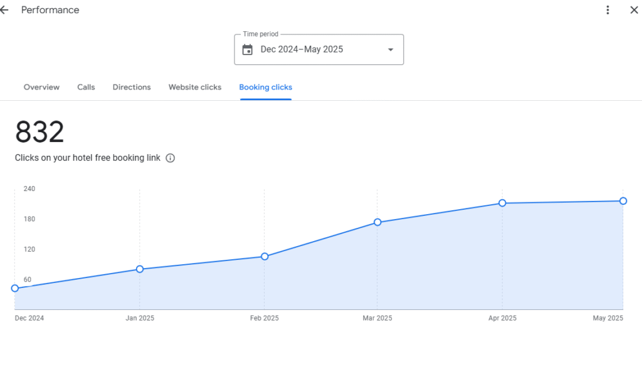Open the Directions tab
The image size is (642, 365).
pos(132,87)
